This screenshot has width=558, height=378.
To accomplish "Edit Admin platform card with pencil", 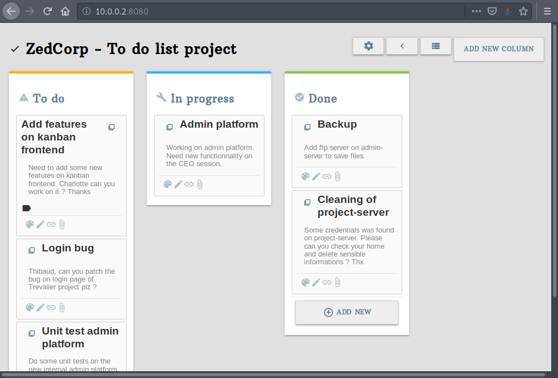I will [179, 184].
